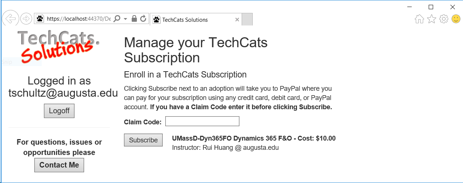Click the search magnifier icon in address bar
The image size is (463, 183).
117,19
